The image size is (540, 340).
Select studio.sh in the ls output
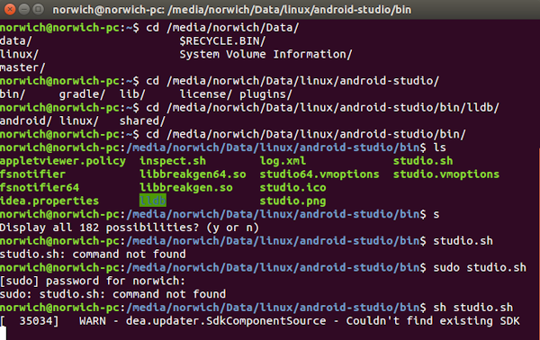click(x=423, y=161)
